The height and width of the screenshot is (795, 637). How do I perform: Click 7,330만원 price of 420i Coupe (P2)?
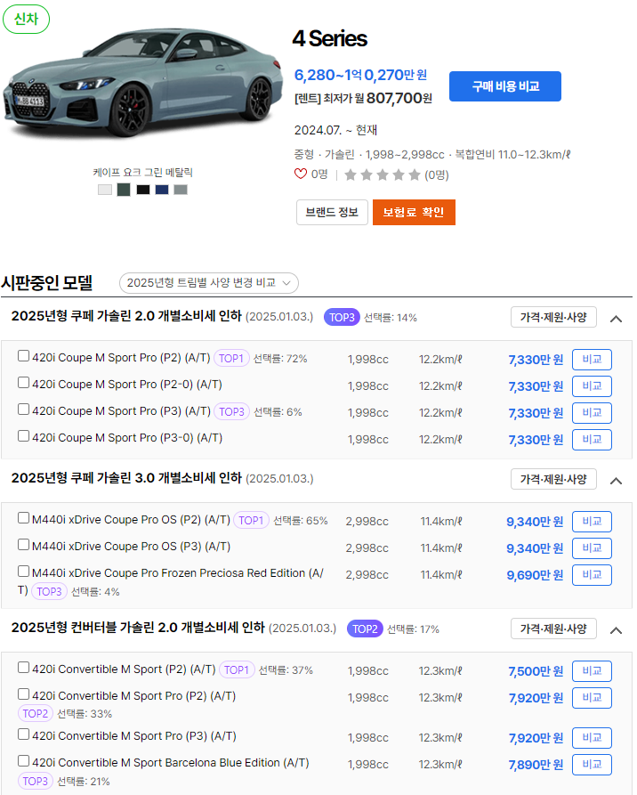[536, 360]
